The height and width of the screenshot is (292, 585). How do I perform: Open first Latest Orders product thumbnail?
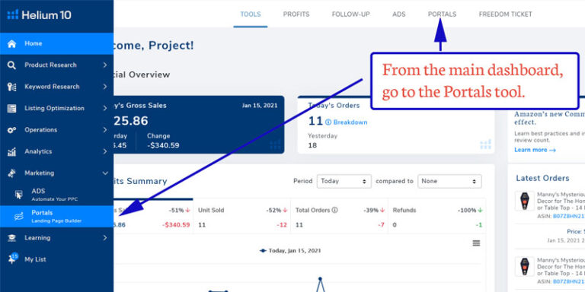(524, 201)
